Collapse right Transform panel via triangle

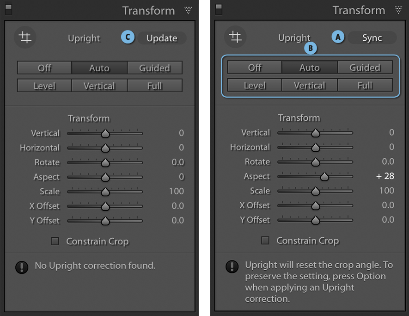tap(398, 10)
